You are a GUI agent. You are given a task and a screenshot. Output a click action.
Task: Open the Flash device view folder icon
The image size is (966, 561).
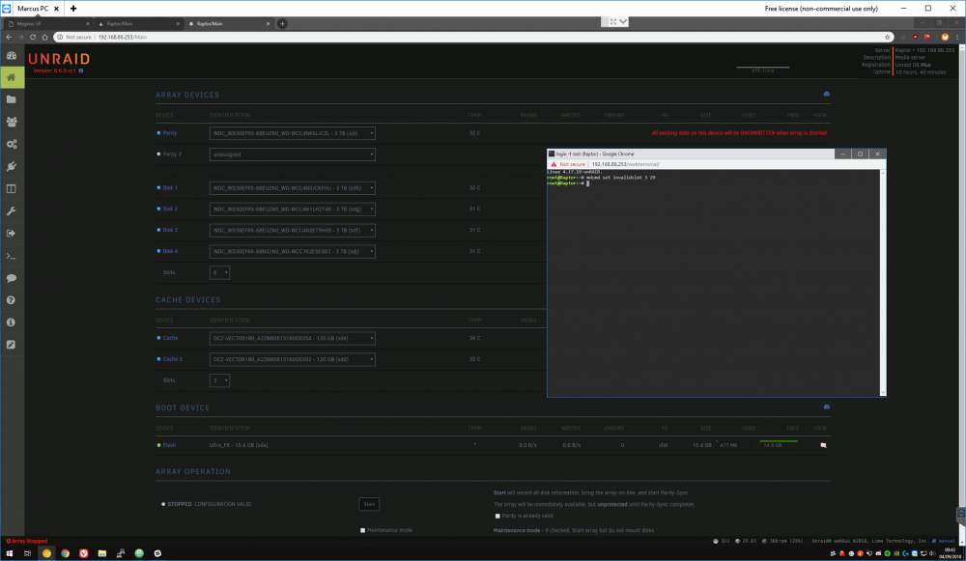pyautogui.click(x=823, y=445)
